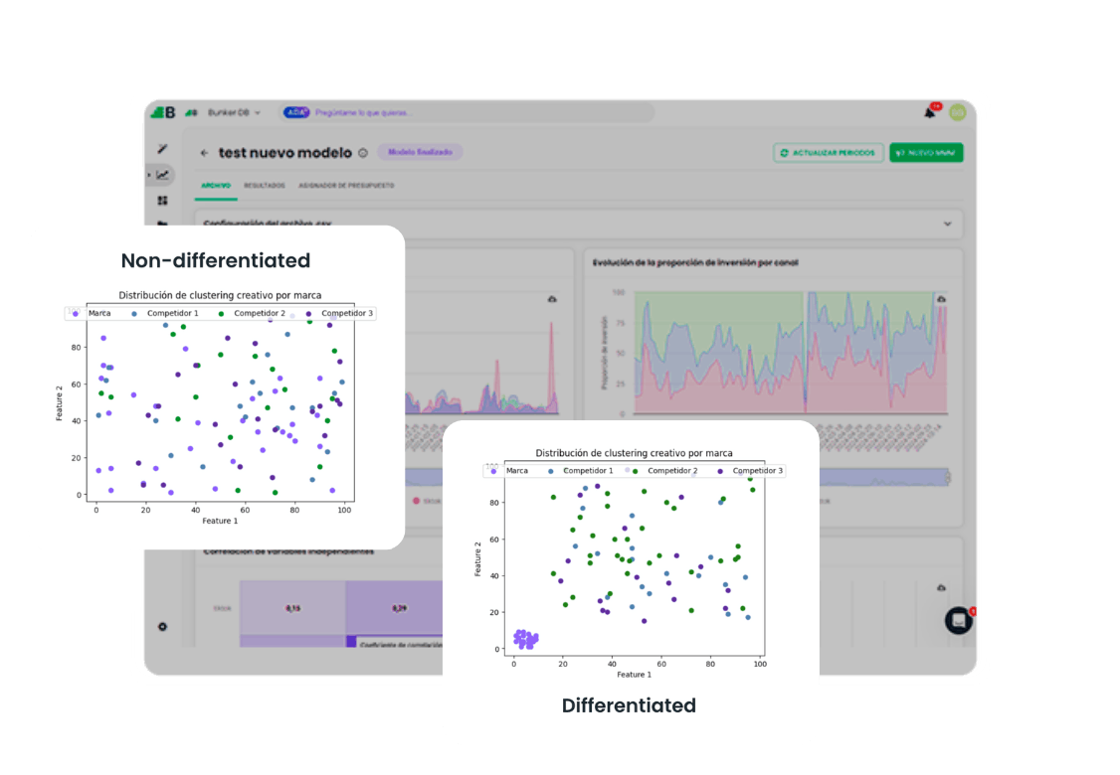This screenshot has width=1120, height=775.
Task: Download the inversión por canal chart
Action: pos(941,299)
